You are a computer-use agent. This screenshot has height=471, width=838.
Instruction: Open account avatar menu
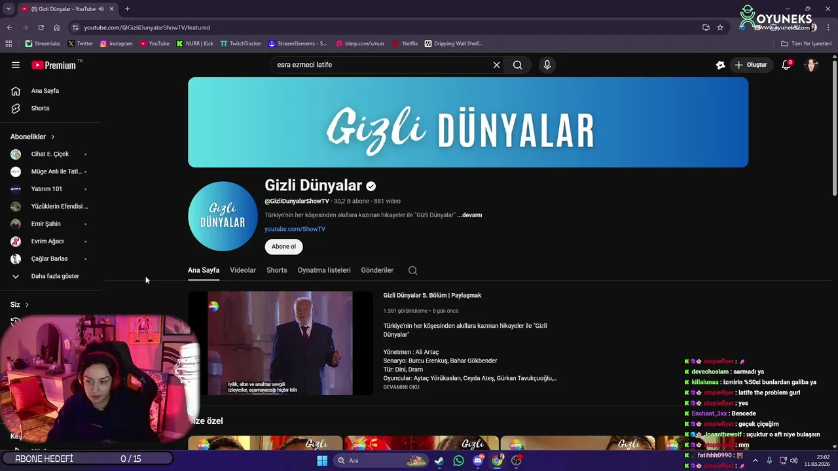point(811,65)
